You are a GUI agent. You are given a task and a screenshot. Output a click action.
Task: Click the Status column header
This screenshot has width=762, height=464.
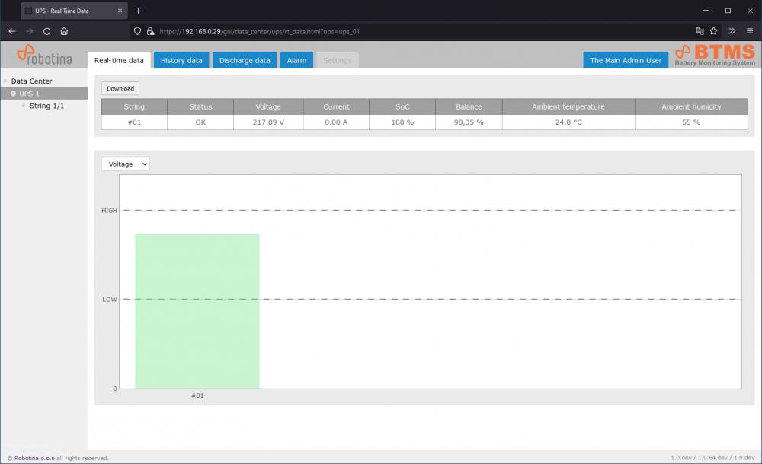point(200,106)
